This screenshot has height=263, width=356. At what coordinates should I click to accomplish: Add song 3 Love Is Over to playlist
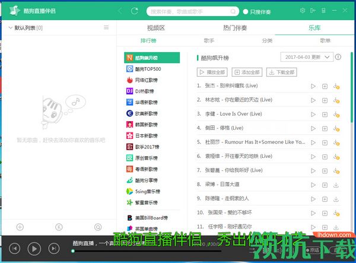pos(325,115)
